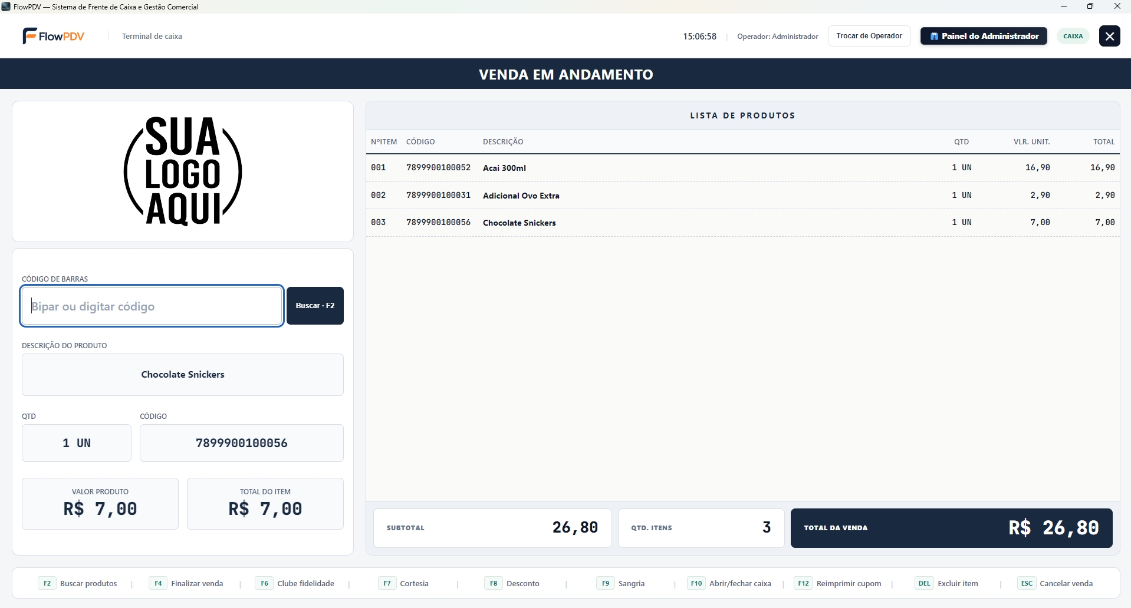
Task: Click F12 Reimprimir cupom
Action: 838,583
